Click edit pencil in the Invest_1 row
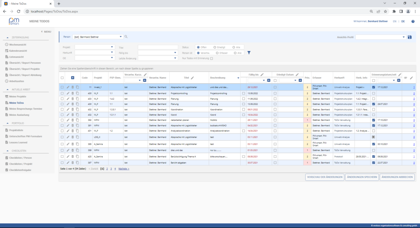 tap(68, 87)
